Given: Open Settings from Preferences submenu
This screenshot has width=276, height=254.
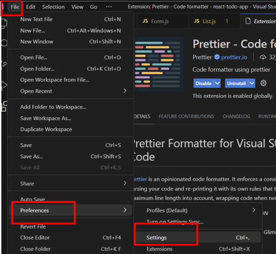Looking at the screenshot, I should 198,238.
